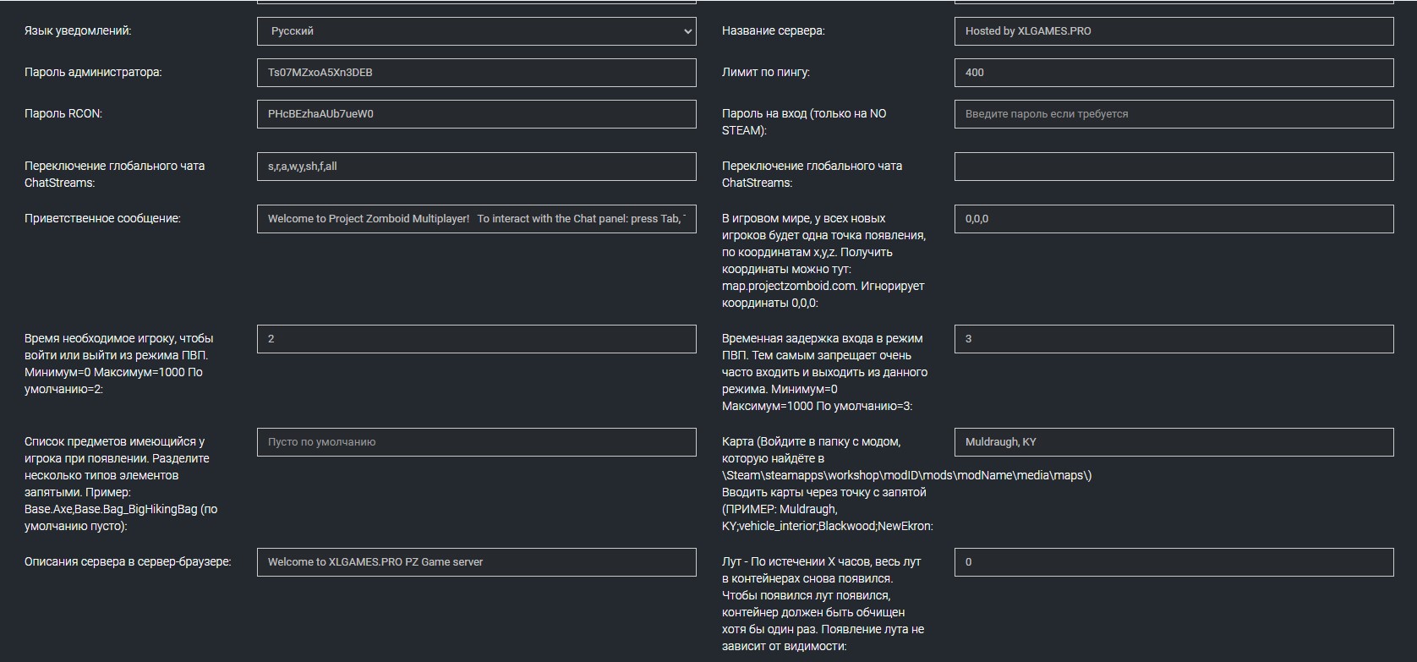Click the 'Пароль администратора' label
The height and width of the screenshot is (662, 1417).
coord(93,73)
